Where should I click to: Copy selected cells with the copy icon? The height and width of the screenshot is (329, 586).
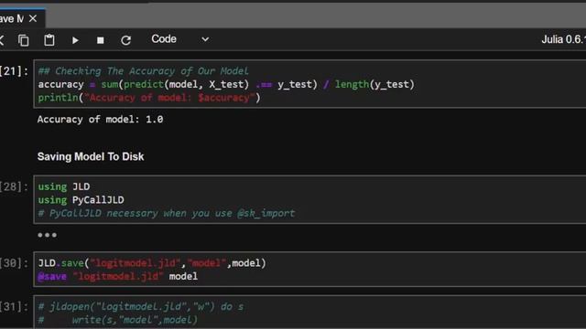click(24, 40)
